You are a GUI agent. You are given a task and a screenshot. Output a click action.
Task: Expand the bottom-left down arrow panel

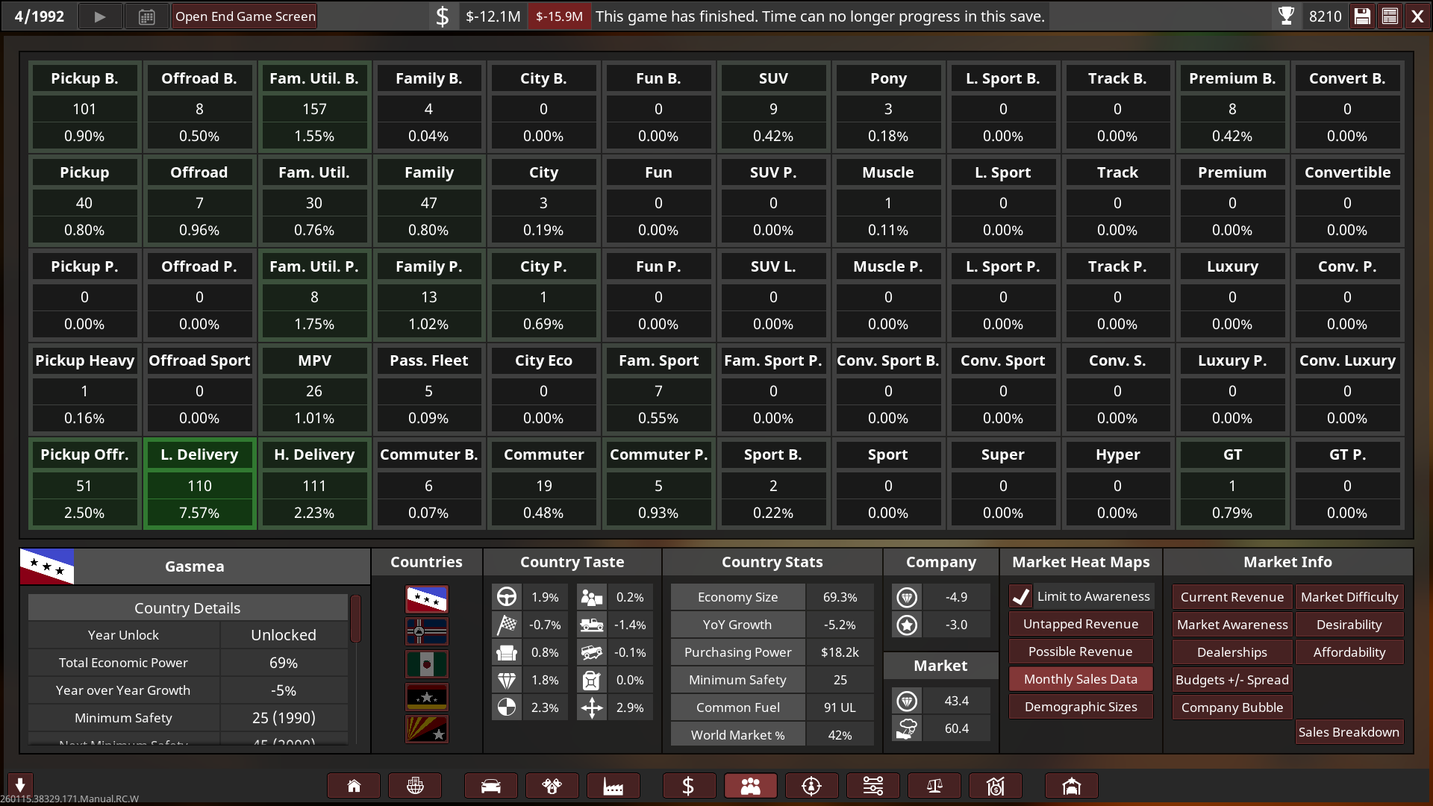(20, 784)
